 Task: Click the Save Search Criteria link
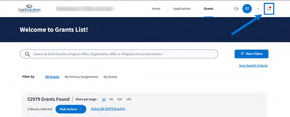click(253, 66)
